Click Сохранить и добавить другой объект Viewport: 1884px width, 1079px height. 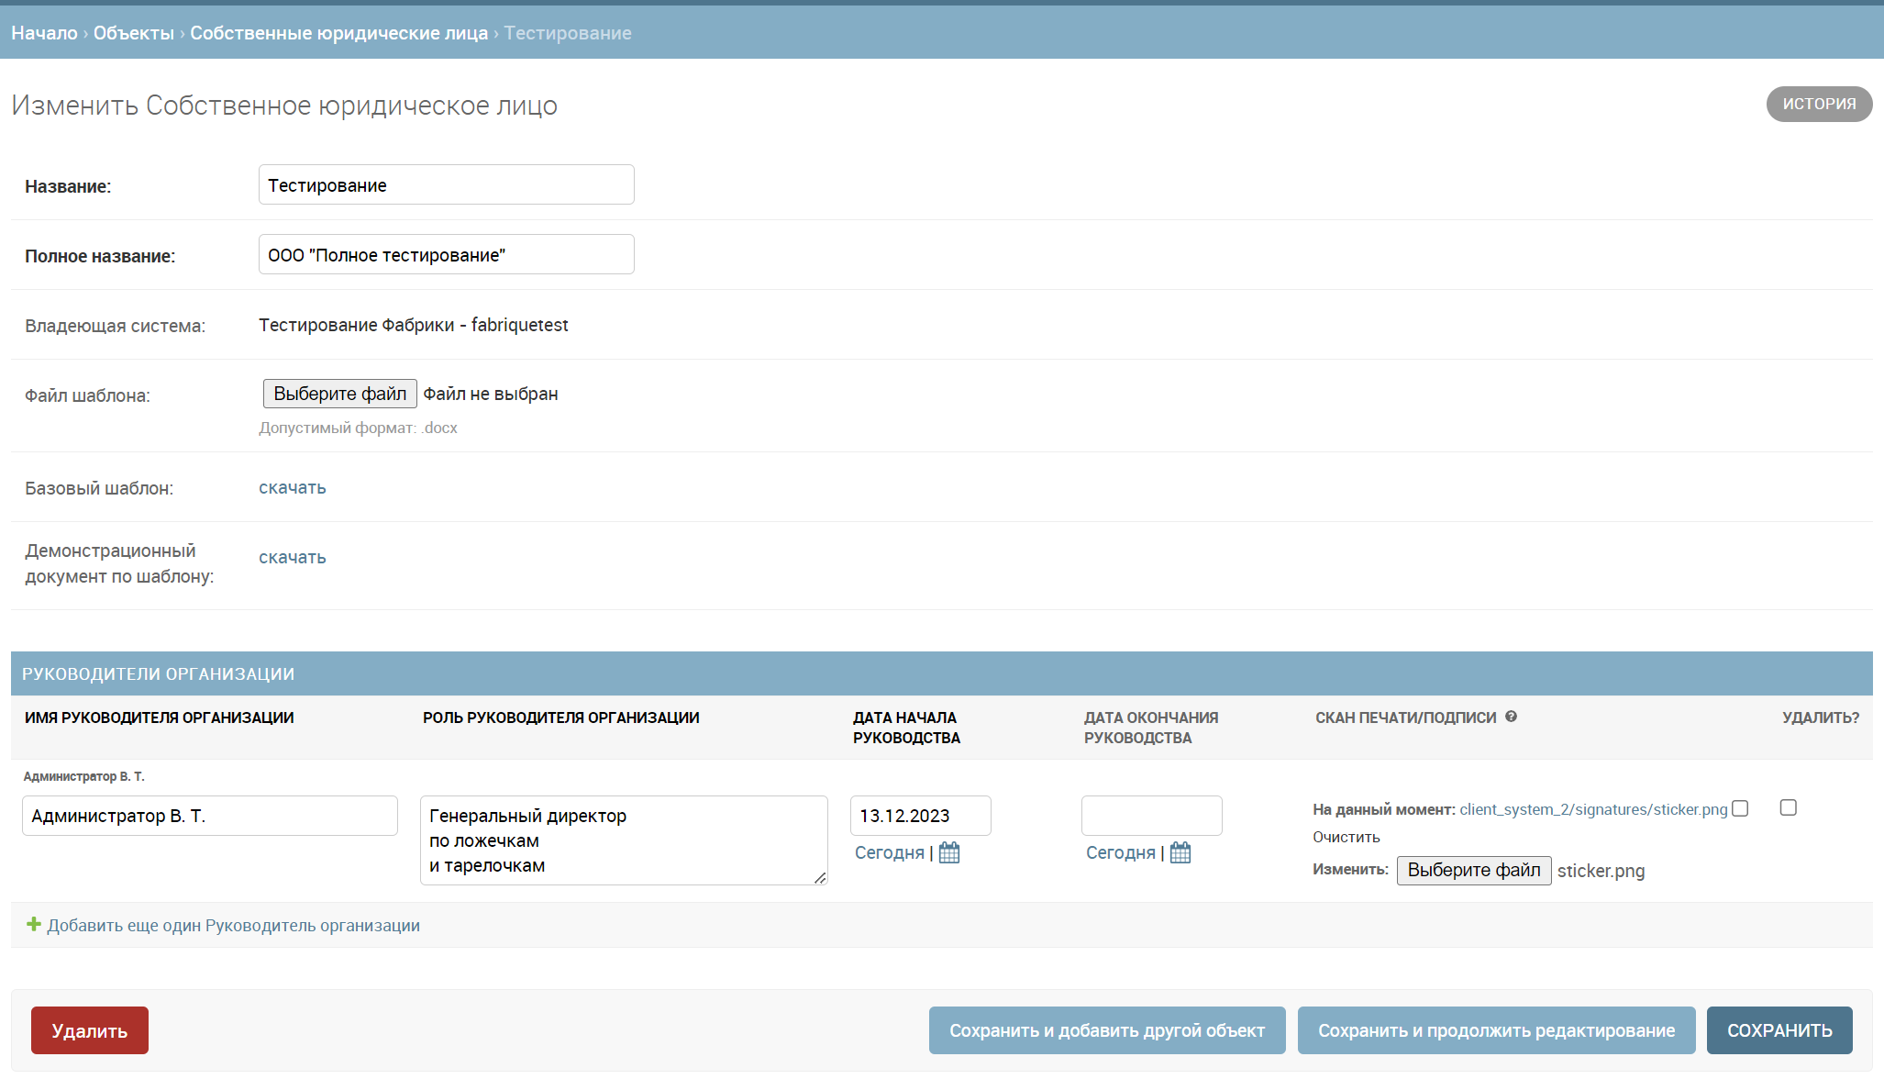pos(1106,1030)
